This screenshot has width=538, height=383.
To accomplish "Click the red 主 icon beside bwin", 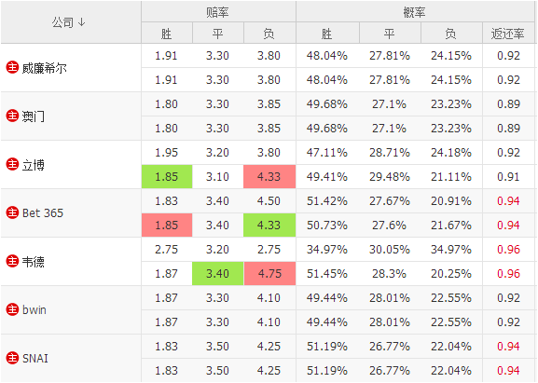I will [12, 309].
